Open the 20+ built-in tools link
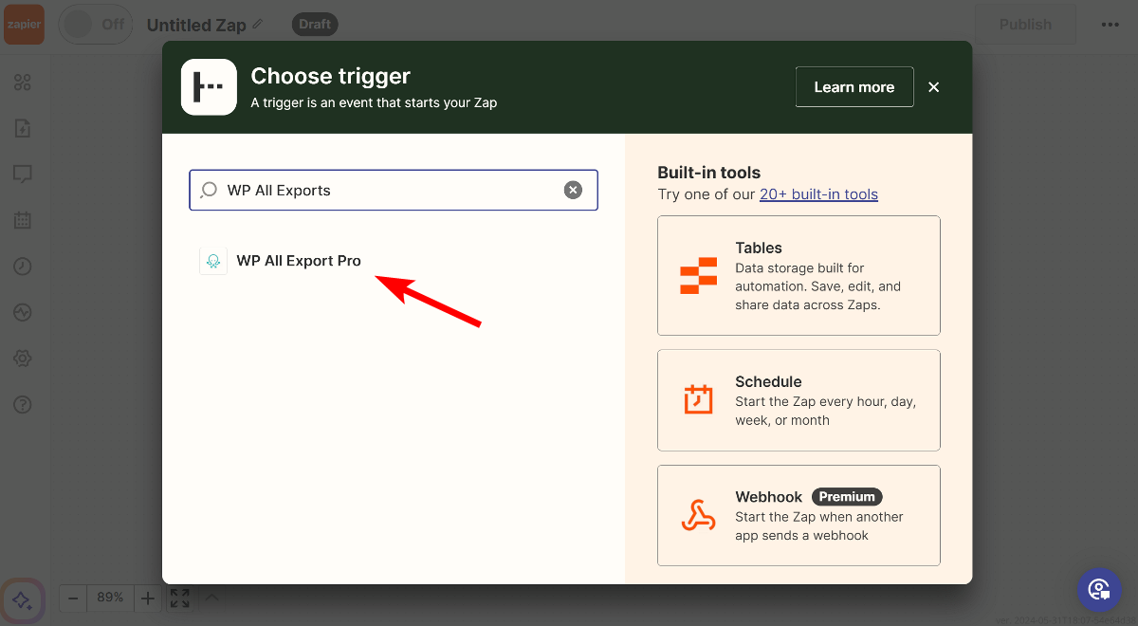 (x=818, y=194)
